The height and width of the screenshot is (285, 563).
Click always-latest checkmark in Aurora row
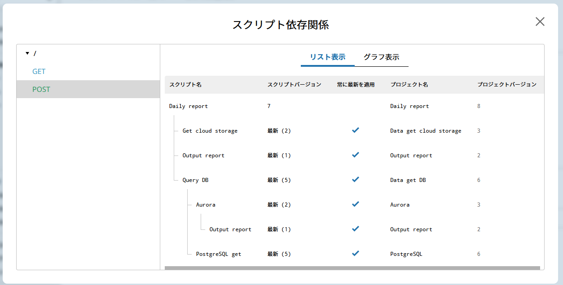[x=356, y=204]
